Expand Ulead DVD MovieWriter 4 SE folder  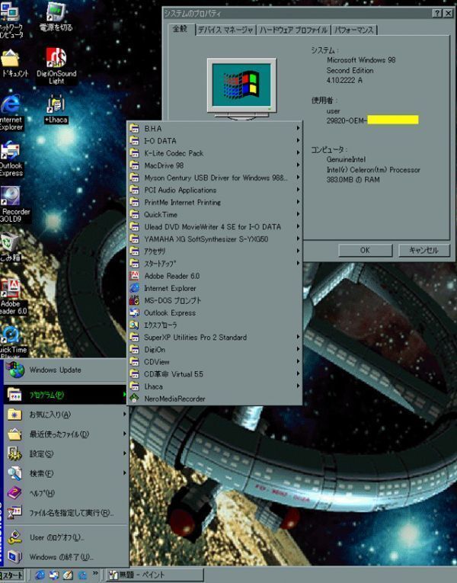tap(215, 226)
